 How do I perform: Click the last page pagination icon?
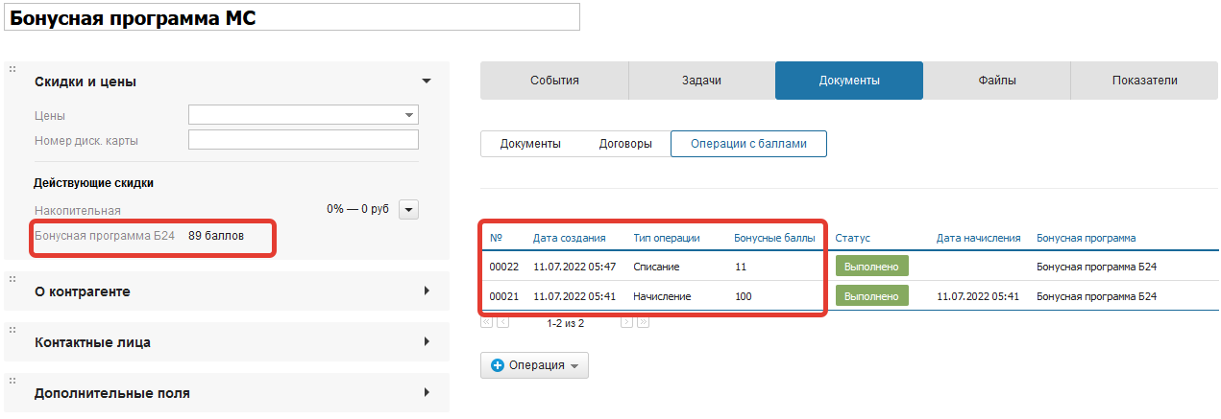pos(643,323)
